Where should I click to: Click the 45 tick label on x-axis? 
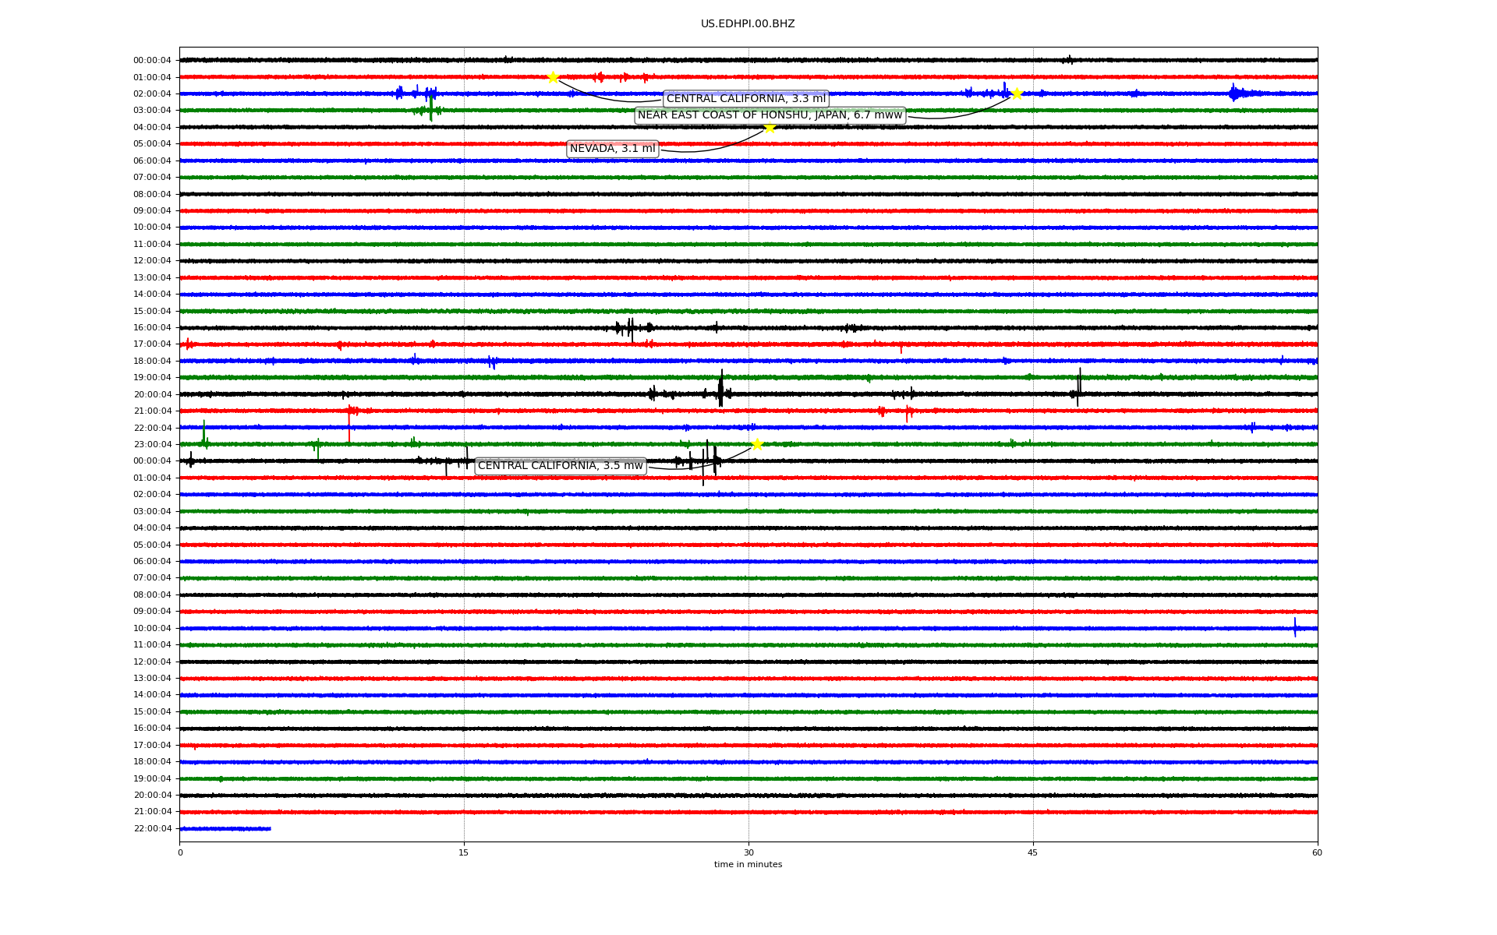[x=1032, y=852]
